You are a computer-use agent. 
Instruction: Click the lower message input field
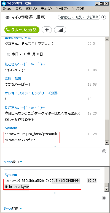tap(51, 199)
